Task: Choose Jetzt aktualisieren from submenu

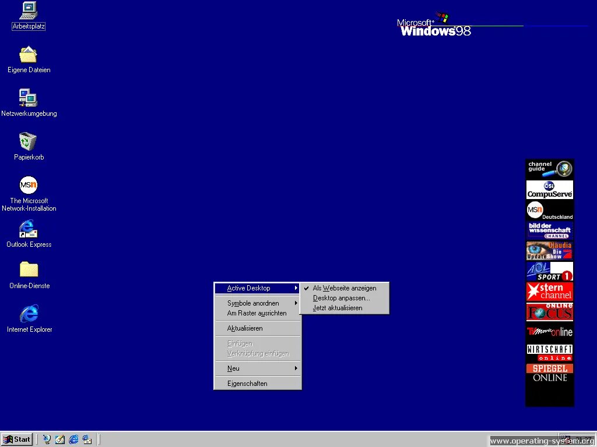Action: click(344, 308)
